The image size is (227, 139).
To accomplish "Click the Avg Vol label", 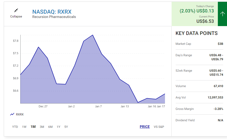I will tap(181, 97).
